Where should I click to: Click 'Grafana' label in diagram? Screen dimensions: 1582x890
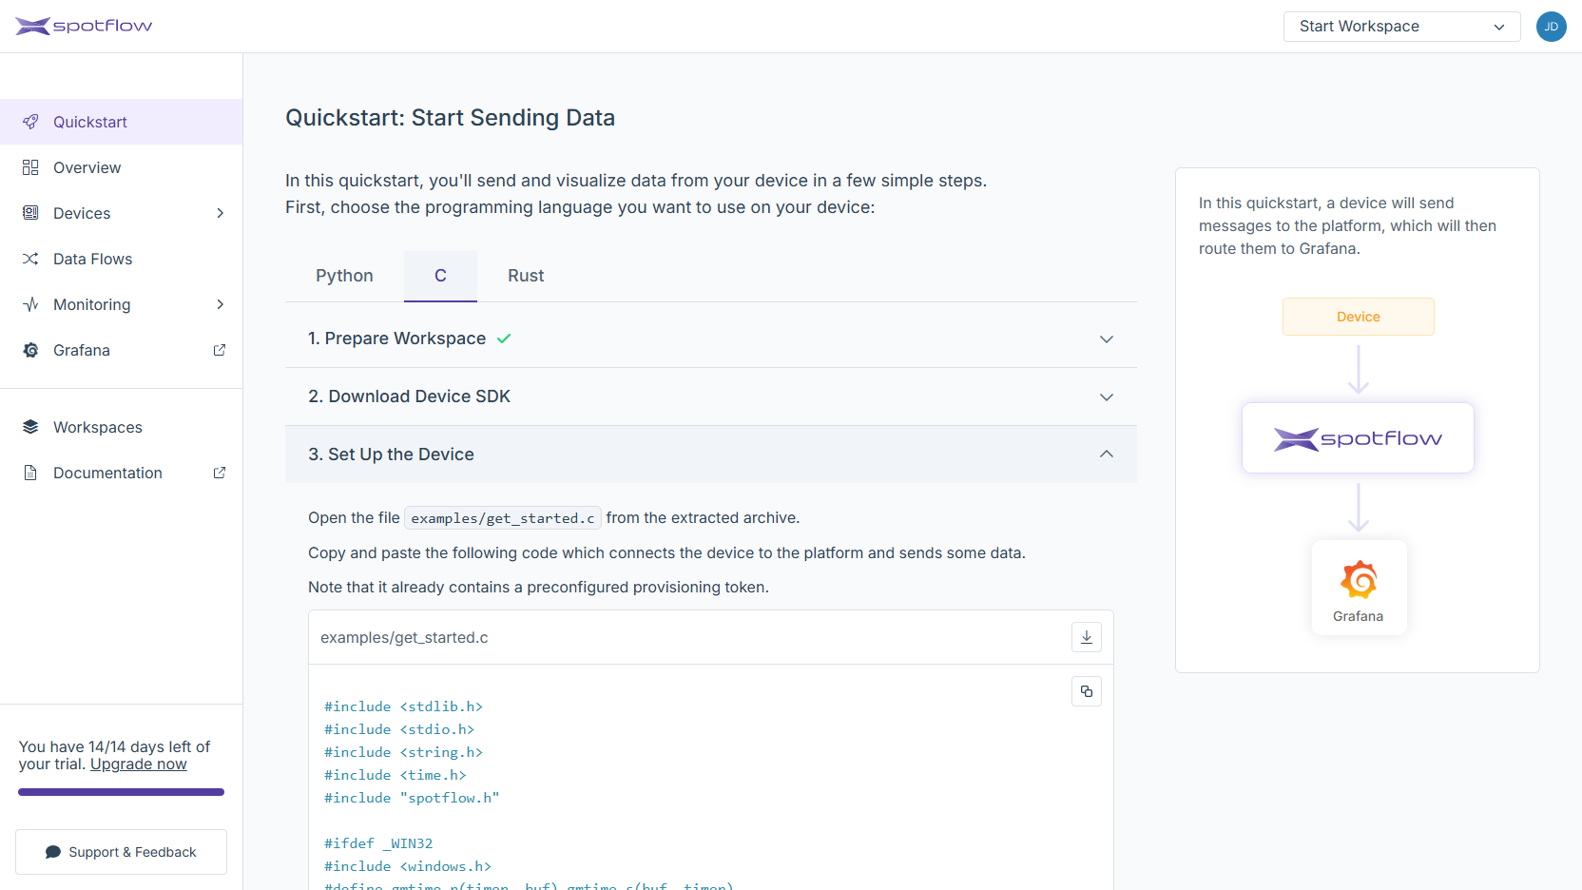(1358, 616)
